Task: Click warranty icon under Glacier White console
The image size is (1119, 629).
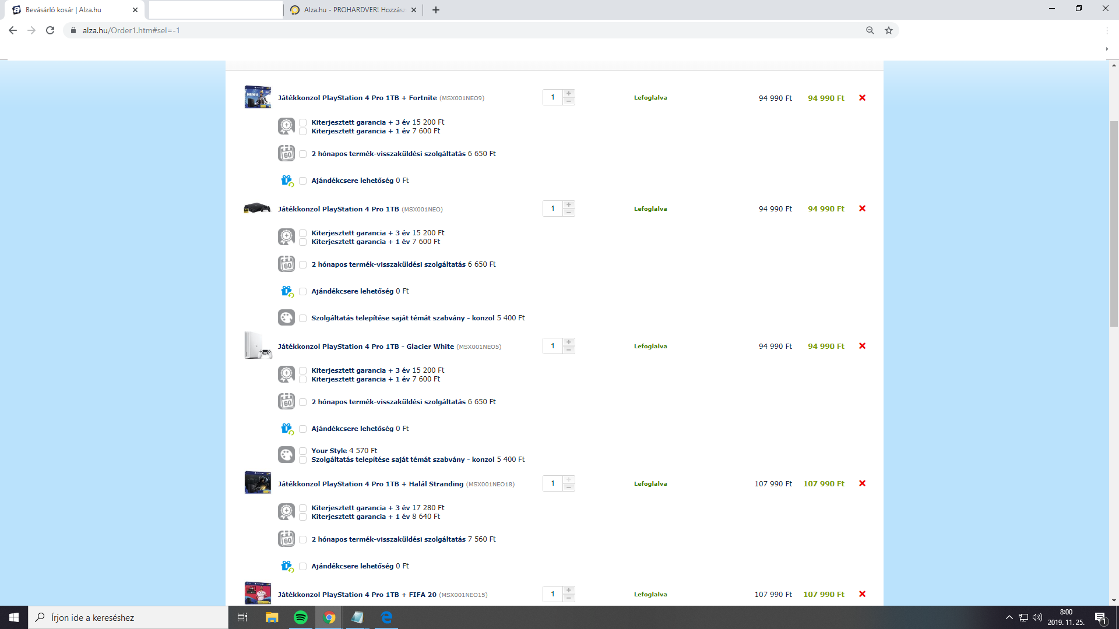Action: tap(286, 374)
